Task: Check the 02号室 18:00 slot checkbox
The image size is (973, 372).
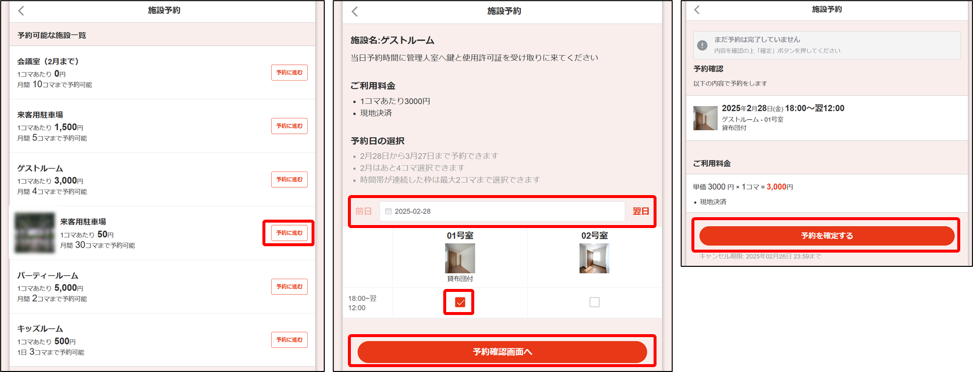Action: click(595, 302)
